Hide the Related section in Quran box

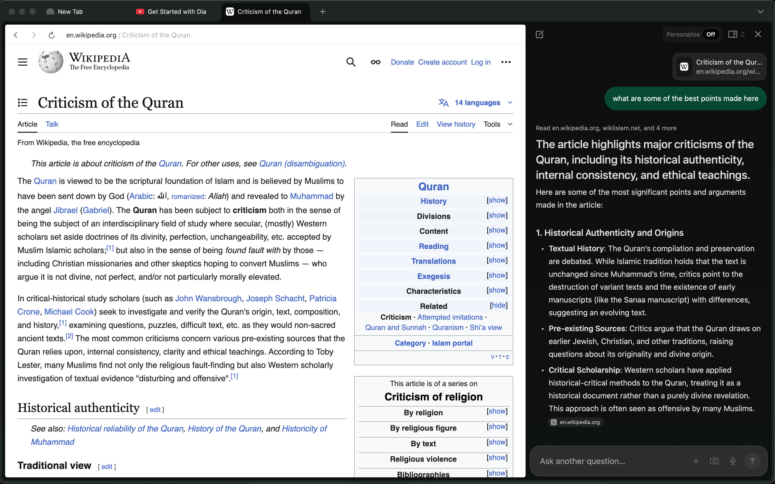[x=499, y=305]
